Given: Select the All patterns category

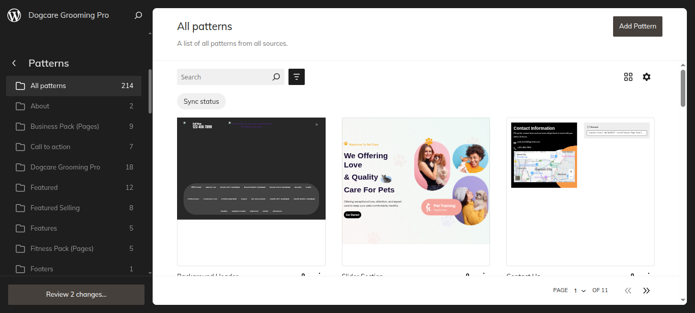Looking at the screenshot, I should pos(74,86).
